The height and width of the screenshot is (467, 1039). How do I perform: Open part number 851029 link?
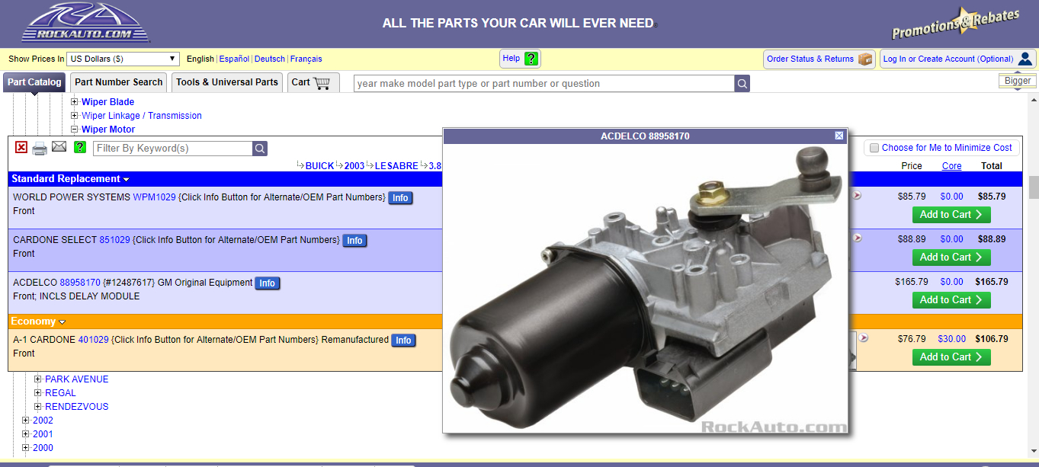(115, 240)
